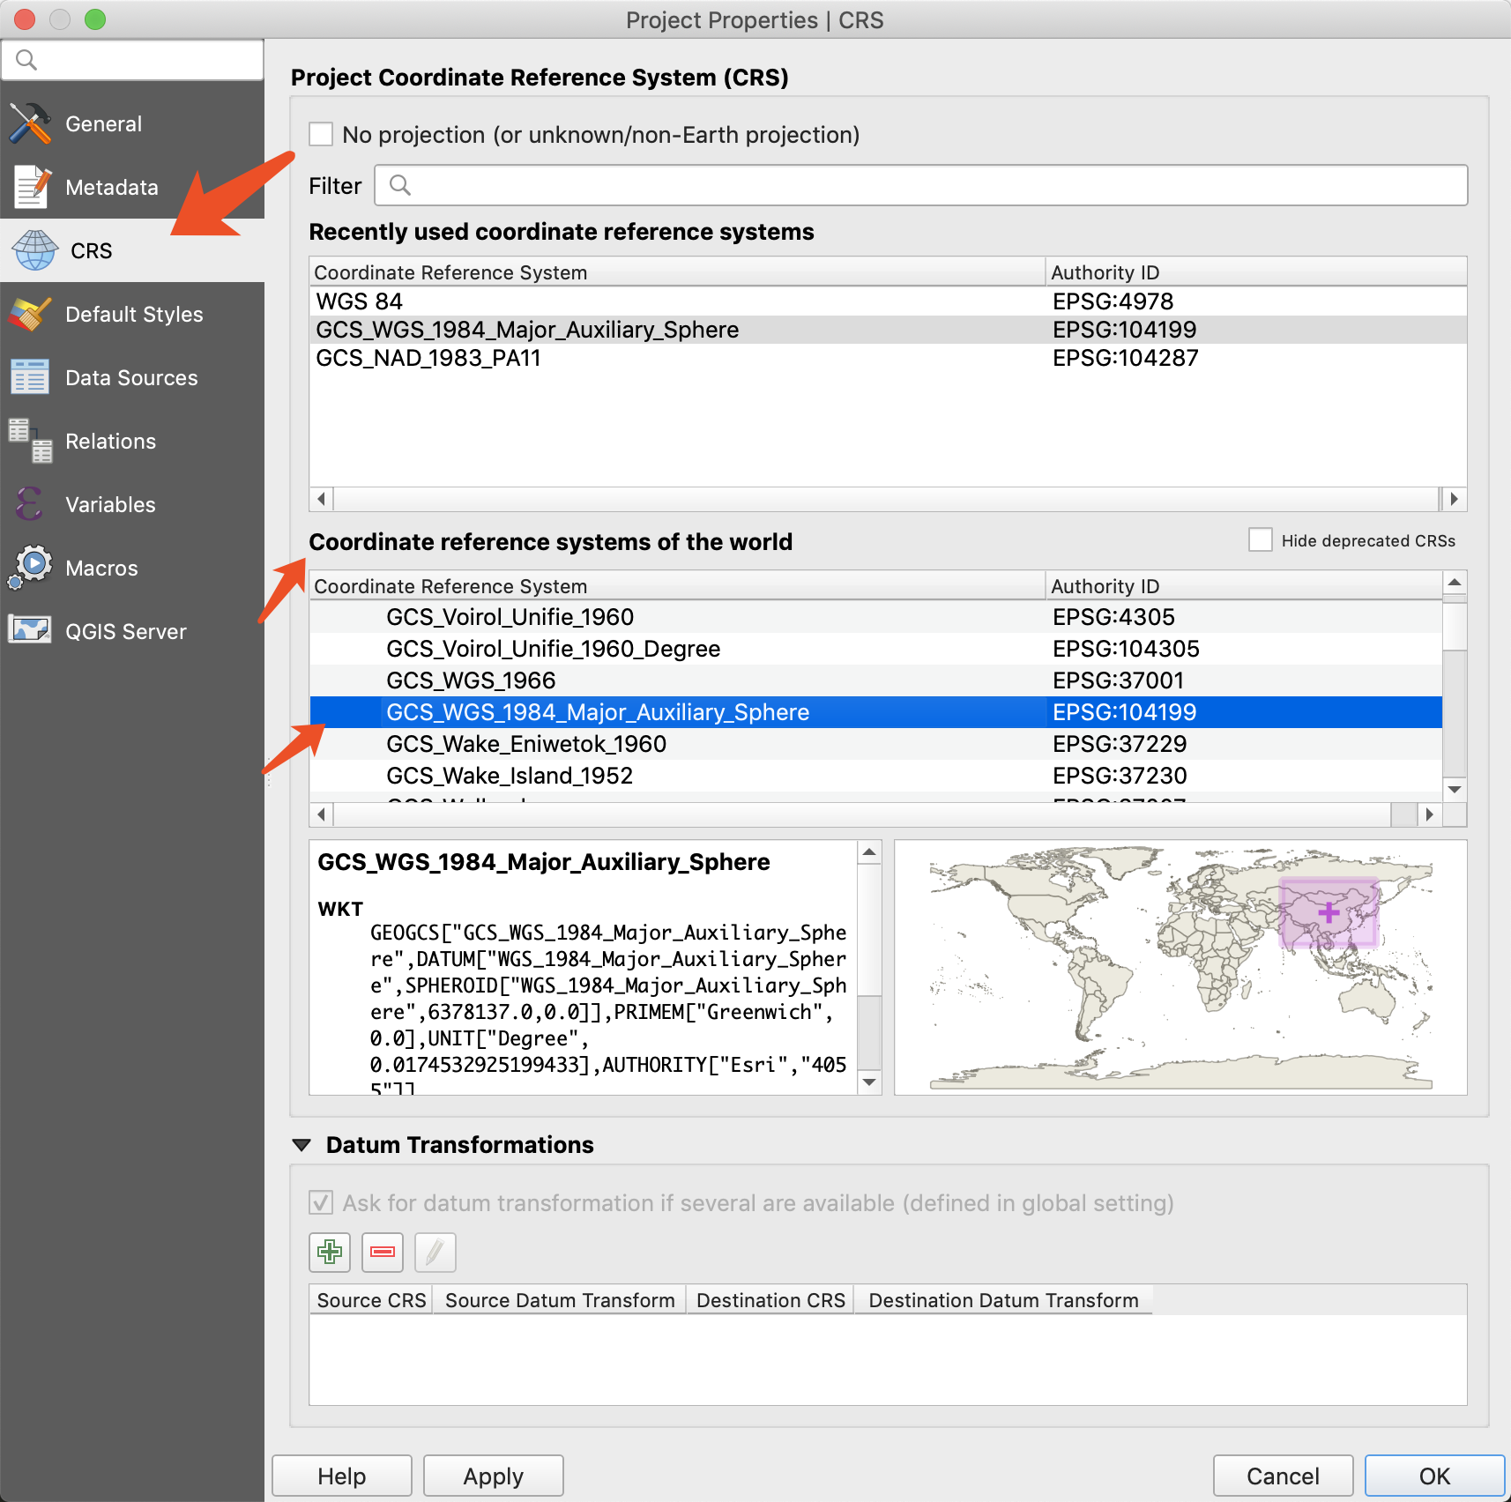Switch to the General tab label

coord(104,124)
